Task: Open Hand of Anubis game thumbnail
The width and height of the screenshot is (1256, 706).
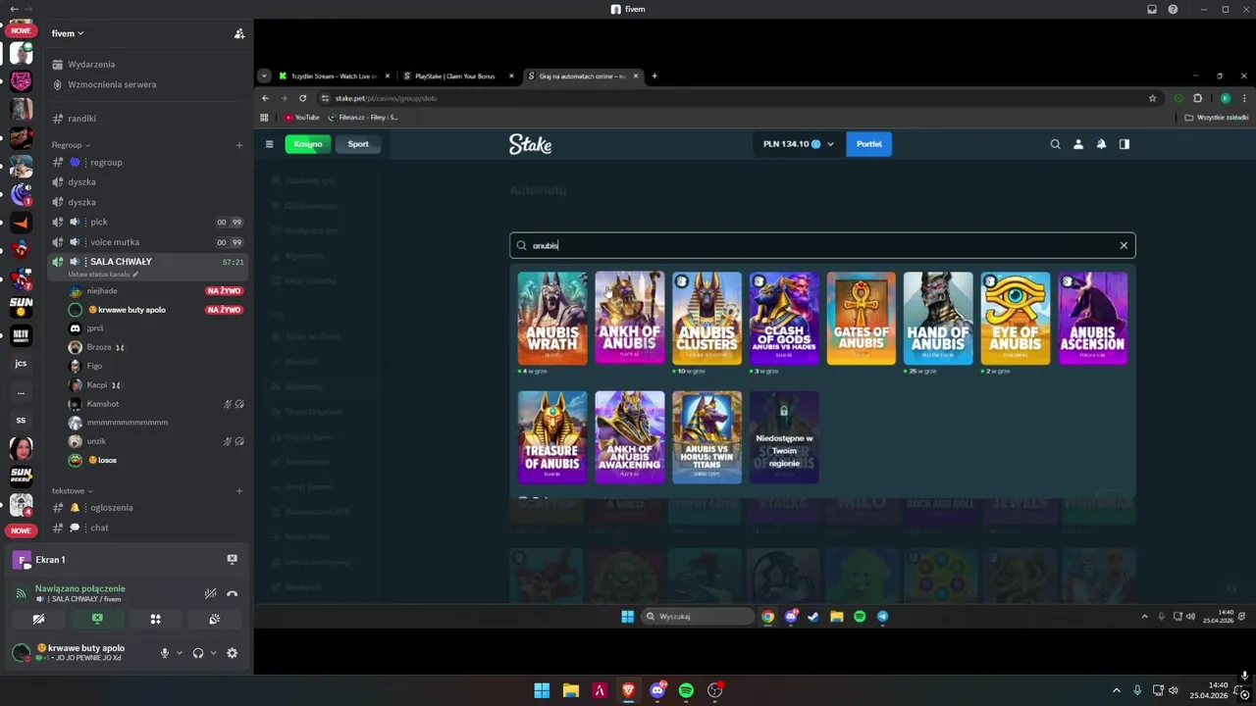Action: click(x=938, y=319)
